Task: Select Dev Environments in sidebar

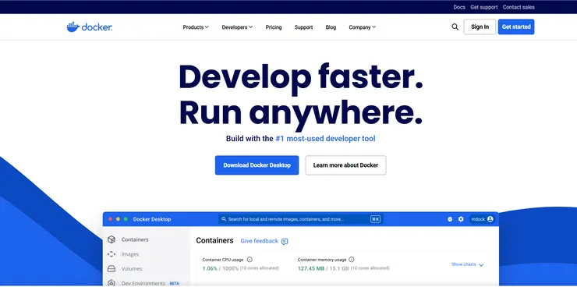Action: pyautogui.click(x=143, y=283)
